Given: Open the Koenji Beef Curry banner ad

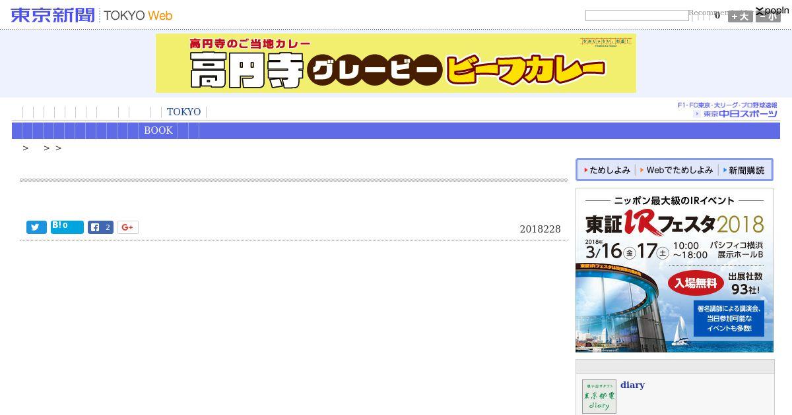Looking at the screenshot, I should (396, 63).
